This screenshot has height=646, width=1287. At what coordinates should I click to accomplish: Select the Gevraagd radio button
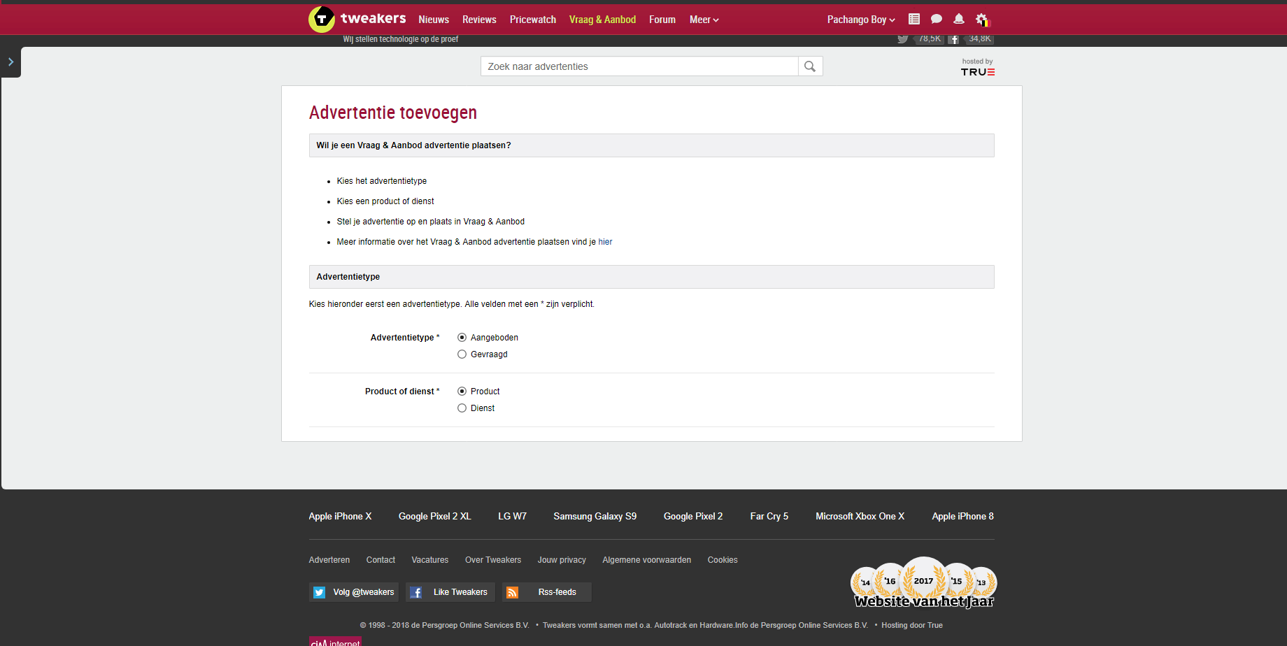tap(462, 354)
